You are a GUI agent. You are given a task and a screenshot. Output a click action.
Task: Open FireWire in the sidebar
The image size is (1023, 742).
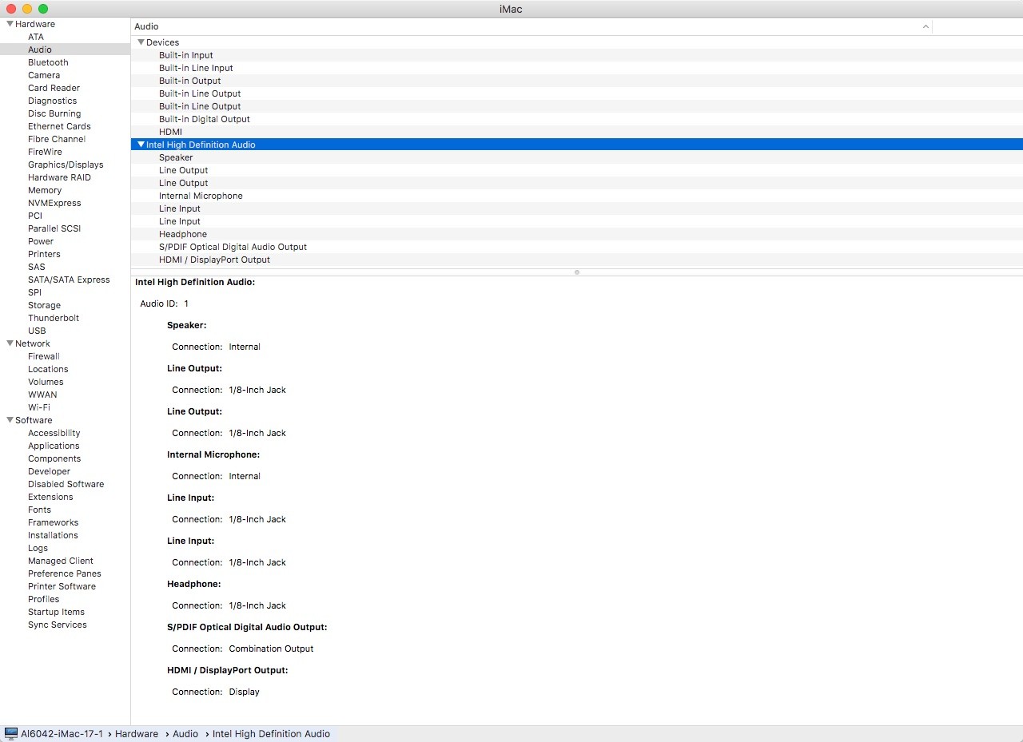tap(45, 152)
